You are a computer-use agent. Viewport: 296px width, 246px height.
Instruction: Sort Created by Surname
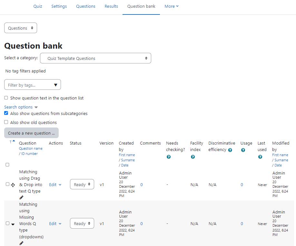click(128, 160)
